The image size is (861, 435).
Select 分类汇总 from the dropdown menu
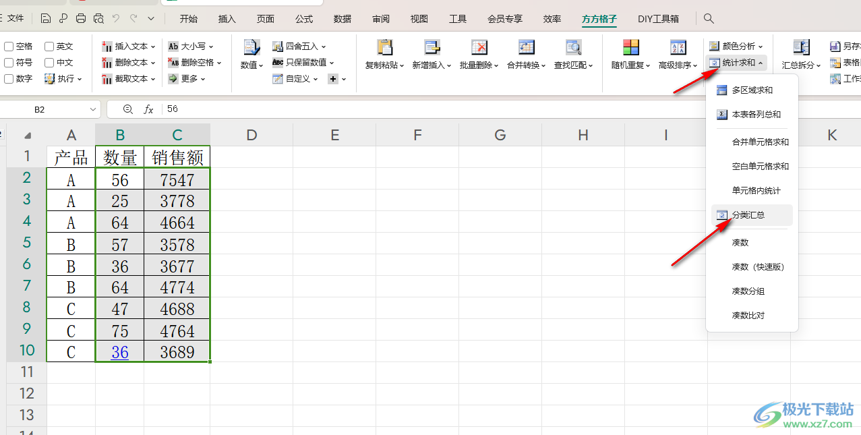click(748, 215)
